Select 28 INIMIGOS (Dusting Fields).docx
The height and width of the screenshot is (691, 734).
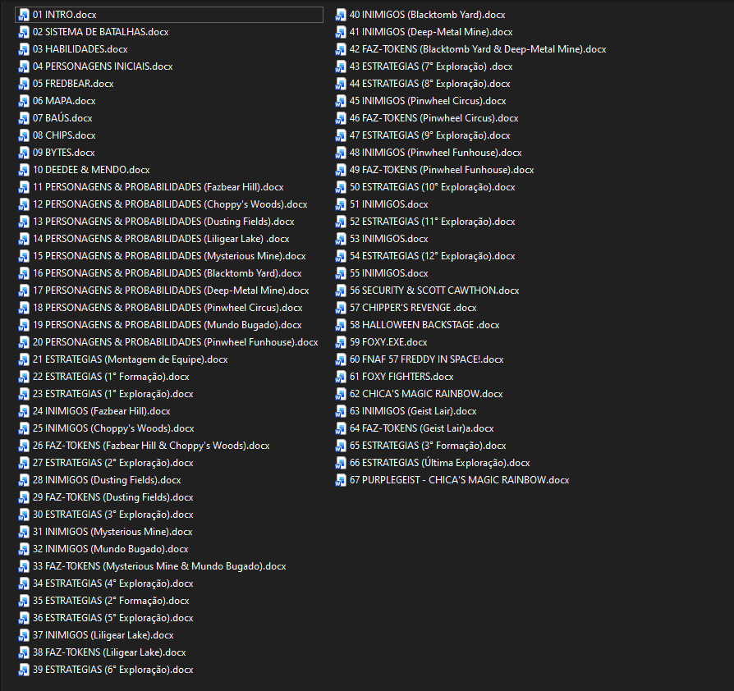(x=107, y=480)
